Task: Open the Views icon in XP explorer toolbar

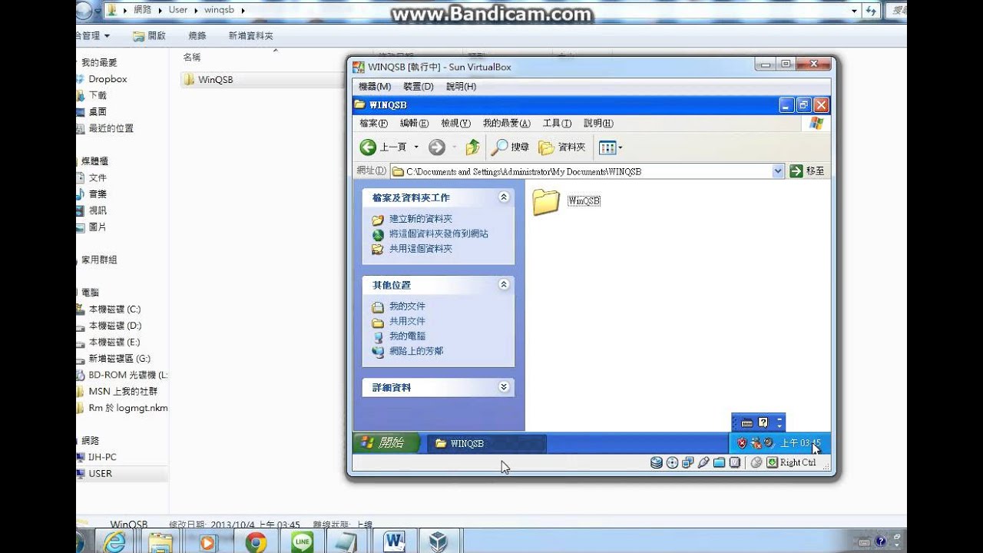Action: pos(607,147)
